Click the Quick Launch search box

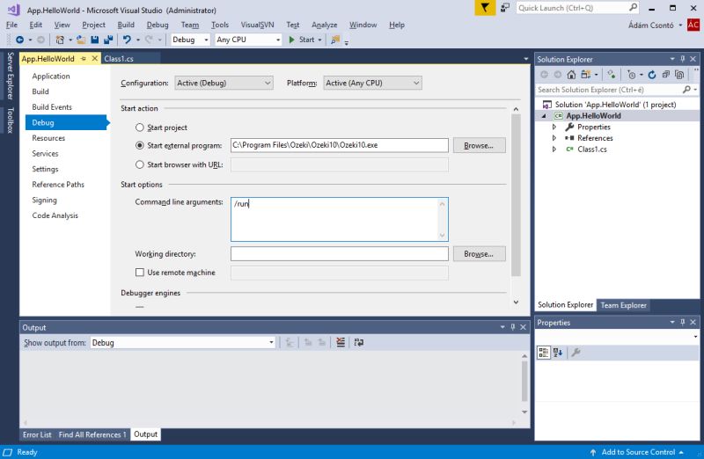coord(577,8)
